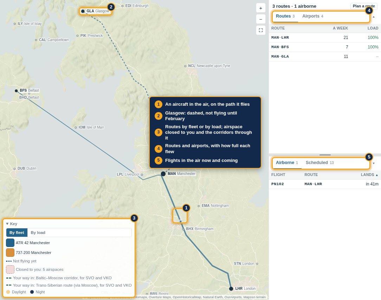Zoom out of the map
The image size is (381, 300).
tap(260, 19)
